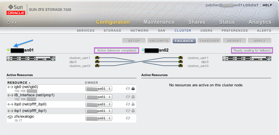The image size is (279, 135).
Task: Click the network icon beside ibp0
Action: click(x=10, y=104)
